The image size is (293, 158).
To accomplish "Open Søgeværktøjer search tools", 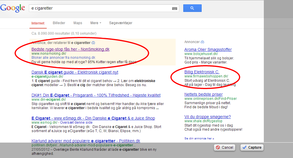I will 121,23.
